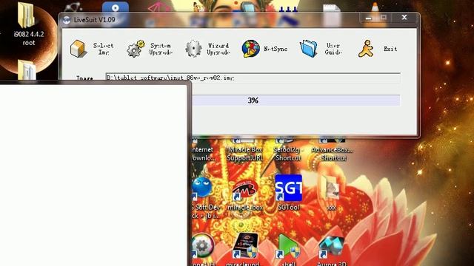Open the blue smiley Soft Dev shortcut
This screenshot has height=266, width=474.
point(203,197)
